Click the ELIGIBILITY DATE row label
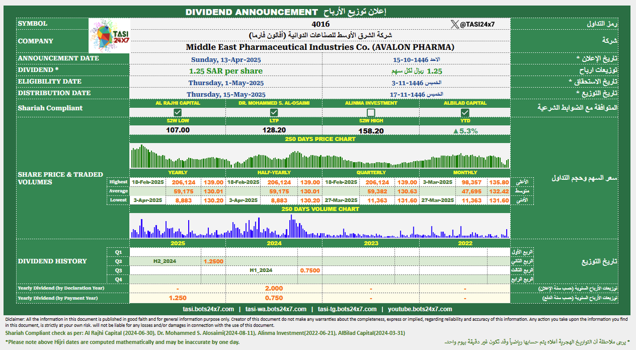Image resolution: width=636 pixels, height=350 pixels. [x=50, y=82]
